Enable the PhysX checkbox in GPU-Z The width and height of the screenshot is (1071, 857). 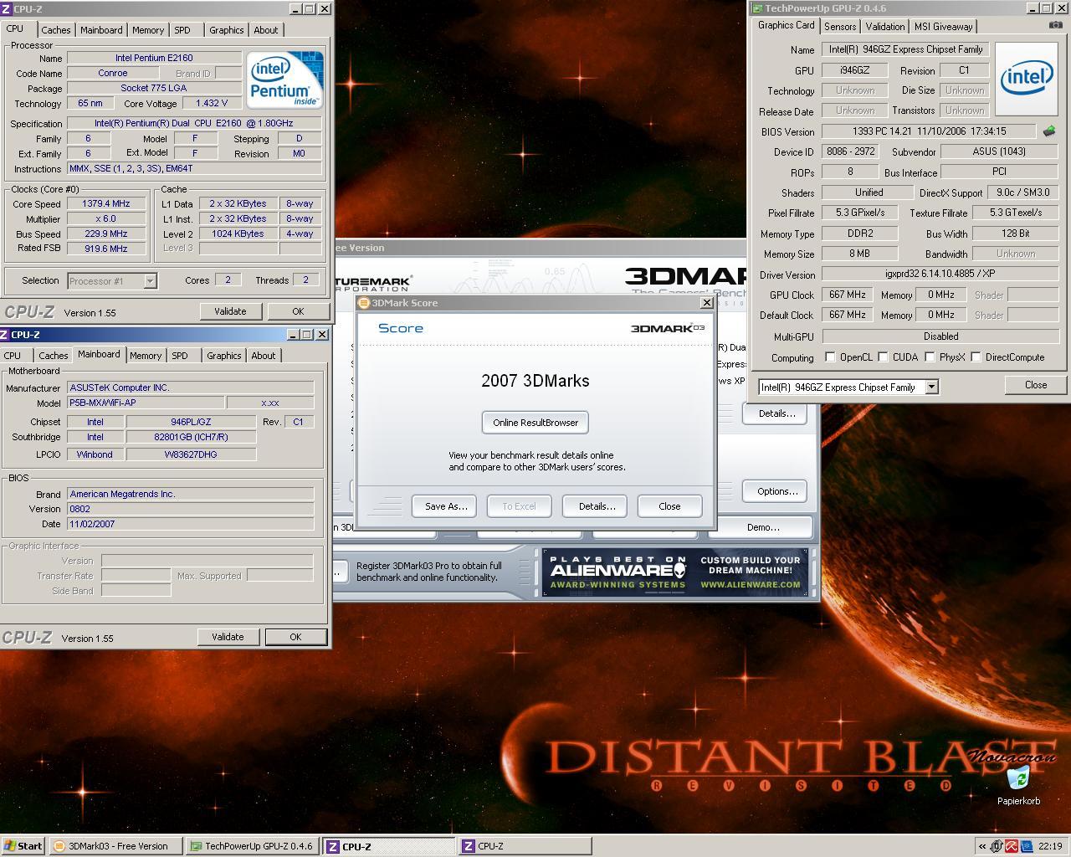tap(930, 357)
